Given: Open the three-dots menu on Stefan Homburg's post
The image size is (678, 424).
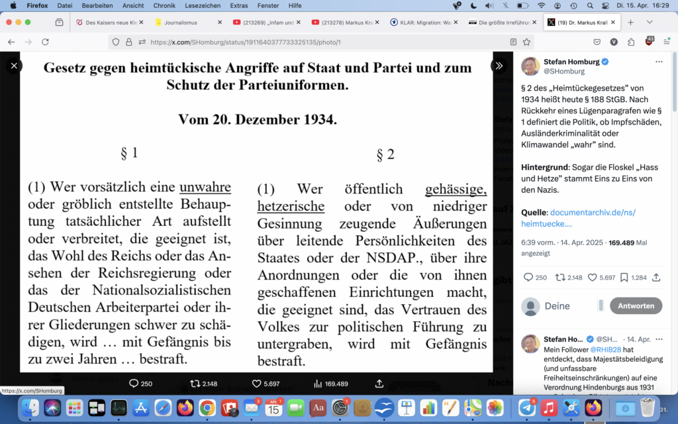Looking at the screenshot, I should click(658, 62).
